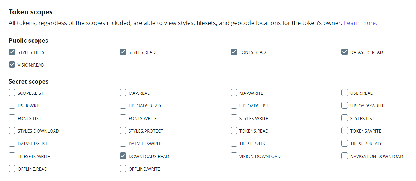This screenshot has height=181, width=416.
Task: Check the FONTS:WRITE scope
Action: pos(123,118)
